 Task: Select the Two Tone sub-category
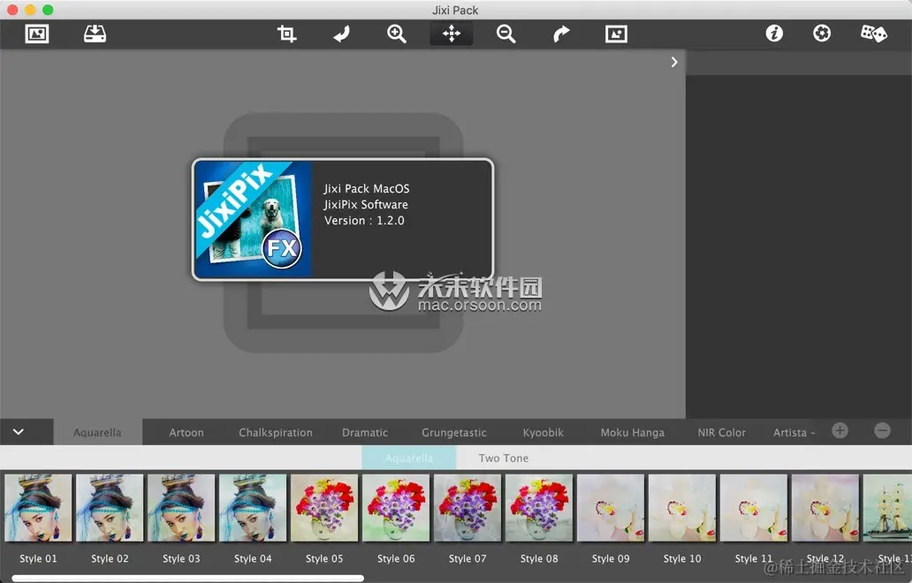pyautogui.click(x=504, y=458)
